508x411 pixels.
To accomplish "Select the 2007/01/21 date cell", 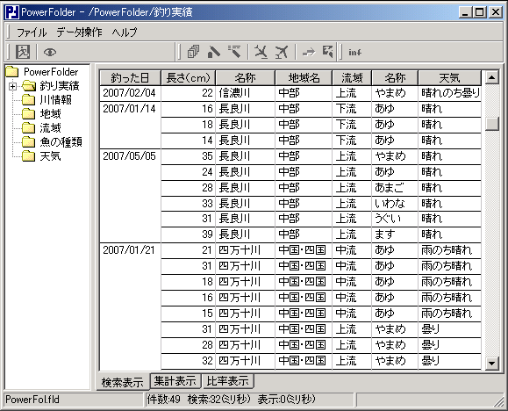I will (130, 306).
